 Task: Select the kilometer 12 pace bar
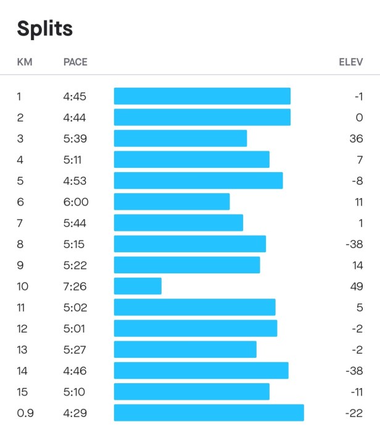[196, 328]
